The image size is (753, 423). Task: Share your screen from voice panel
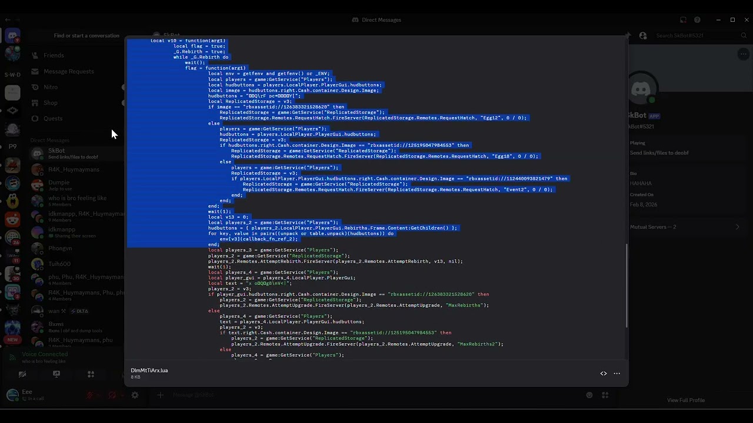tap(56, 374)
